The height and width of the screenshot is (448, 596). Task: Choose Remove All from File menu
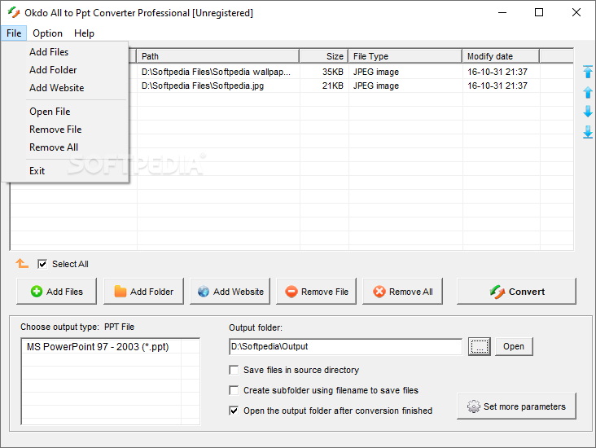tap(64, 147)
